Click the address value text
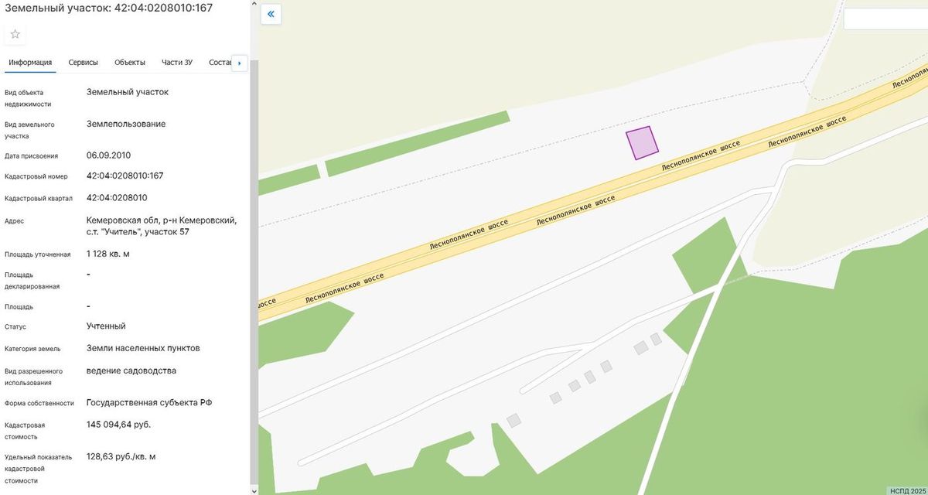This screenshot has height=495, width=928. coord(162,226)
